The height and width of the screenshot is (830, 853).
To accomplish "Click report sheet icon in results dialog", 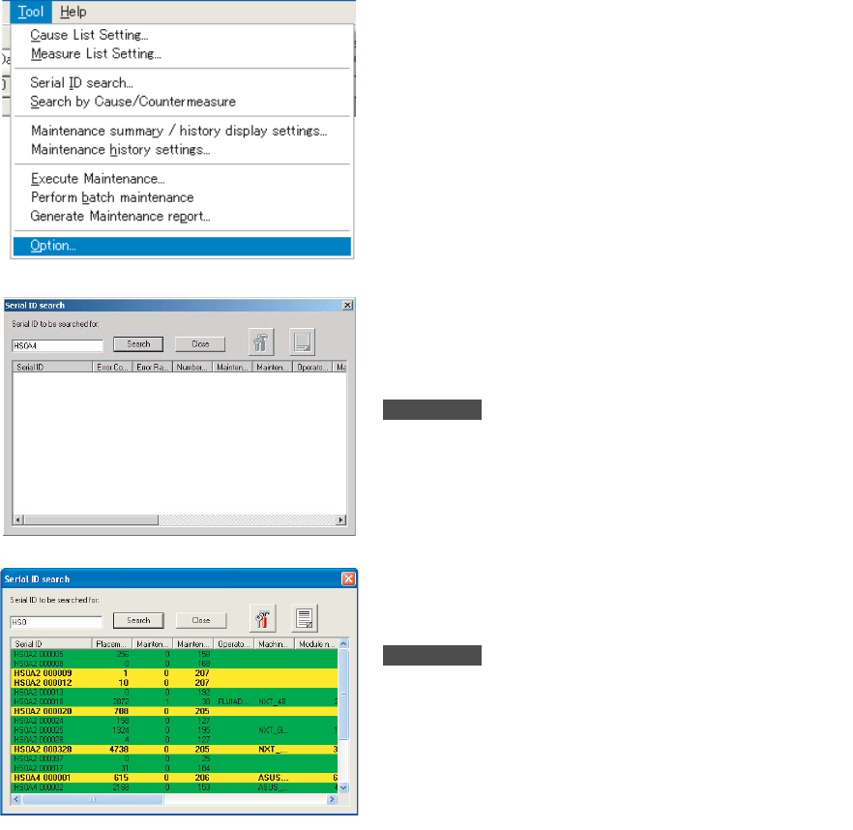I will 305,618.
